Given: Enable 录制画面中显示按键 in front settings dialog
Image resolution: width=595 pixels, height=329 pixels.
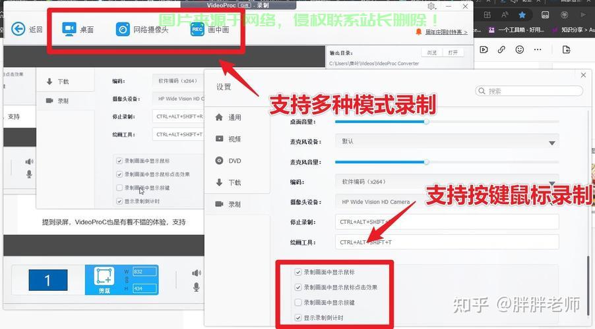Looking at the screenshot, I should [298, 302].
